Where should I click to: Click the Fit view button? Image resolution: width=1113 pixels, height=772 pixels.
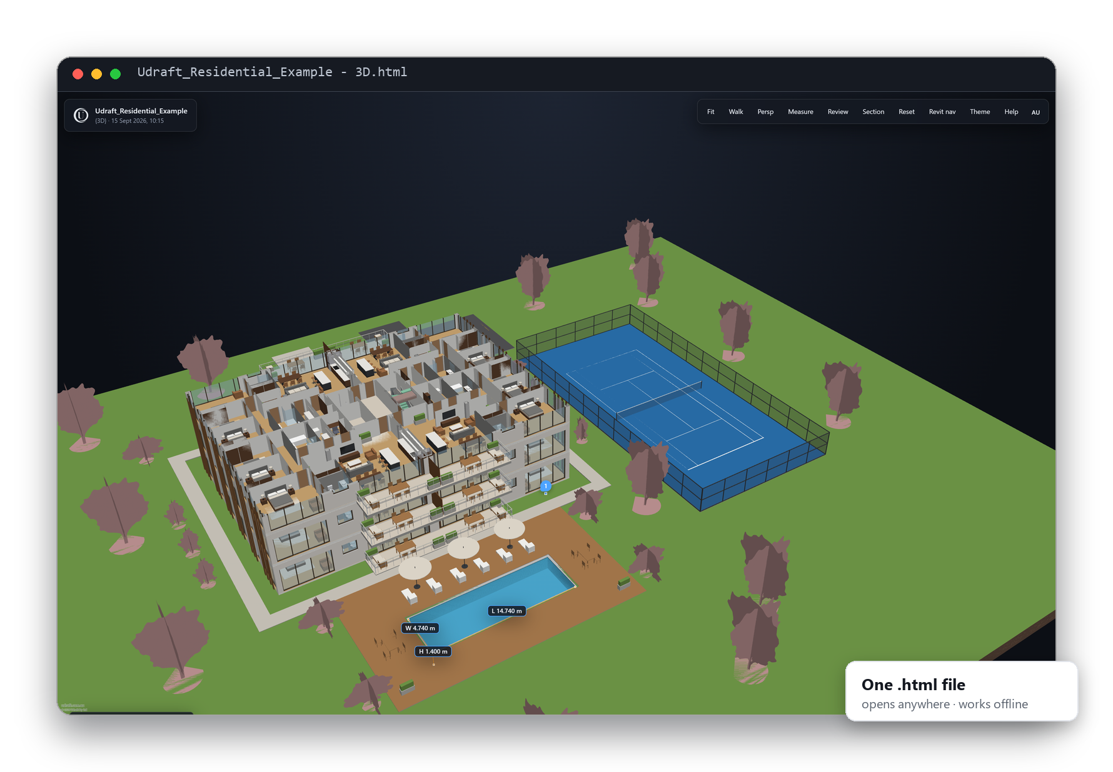point(710,112)
